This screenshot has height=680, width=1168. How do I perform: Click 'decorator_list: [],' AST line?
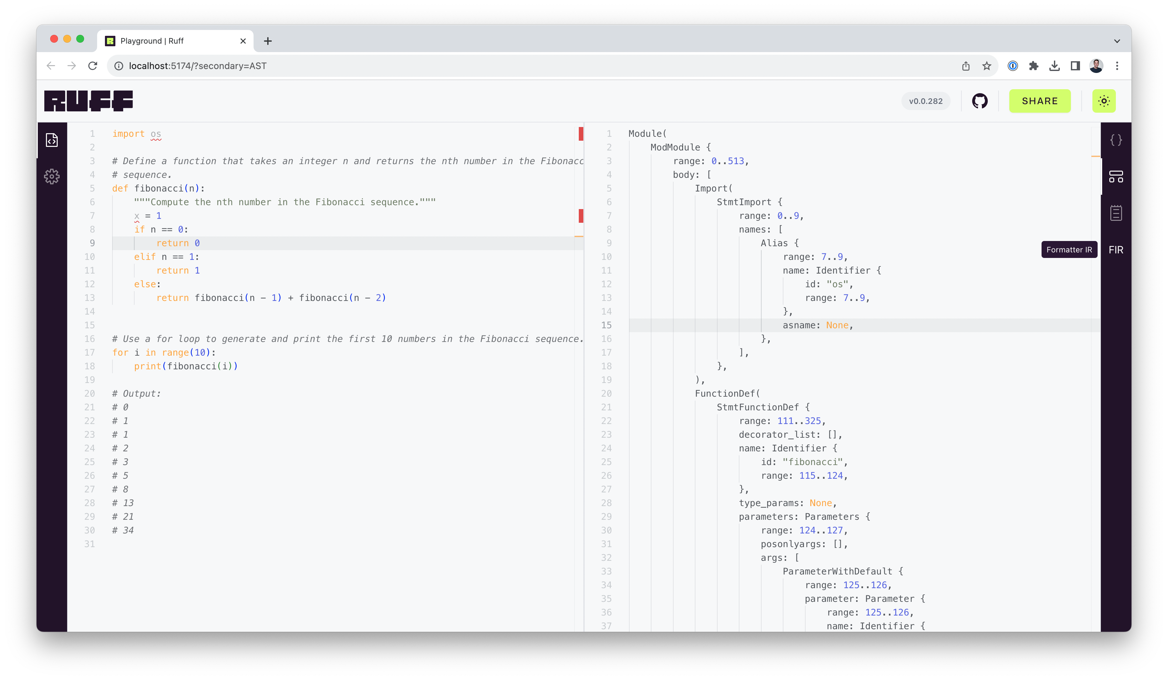[790, 434]
